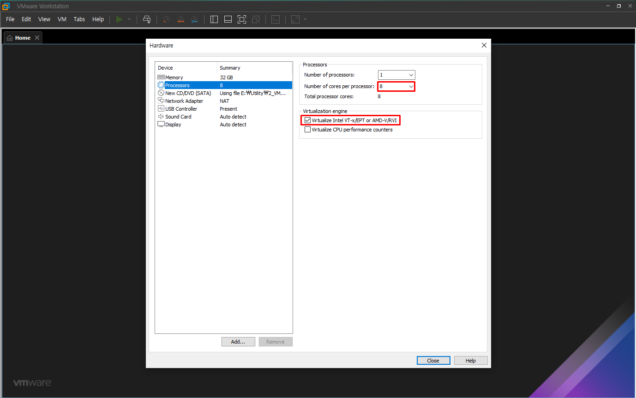Open the View menu
636x398 pixels.
coord(44,19)
